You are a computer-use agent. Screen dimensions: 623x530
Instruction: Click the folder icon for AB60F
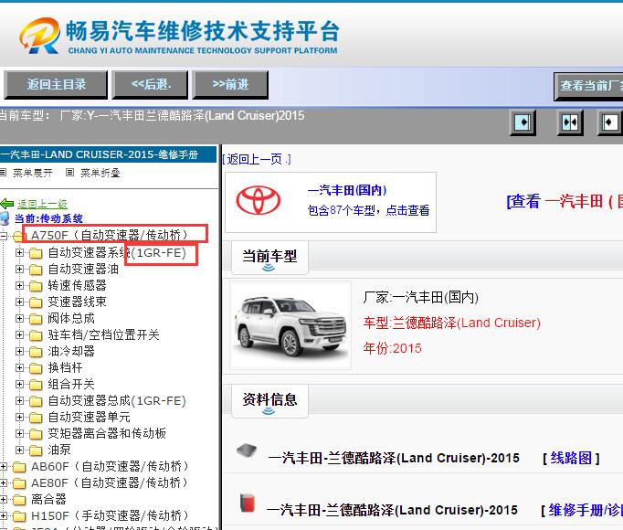[18, 467]
